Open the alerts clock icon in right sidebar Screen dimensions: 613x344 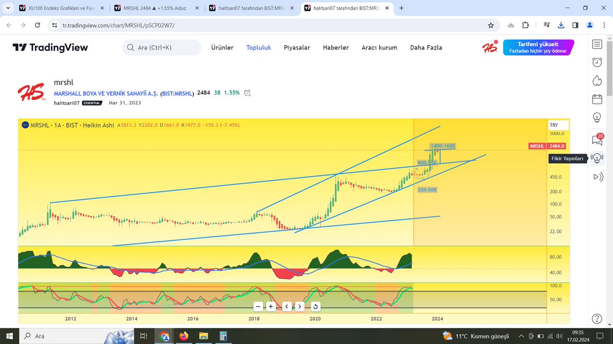tap(597, 62)
